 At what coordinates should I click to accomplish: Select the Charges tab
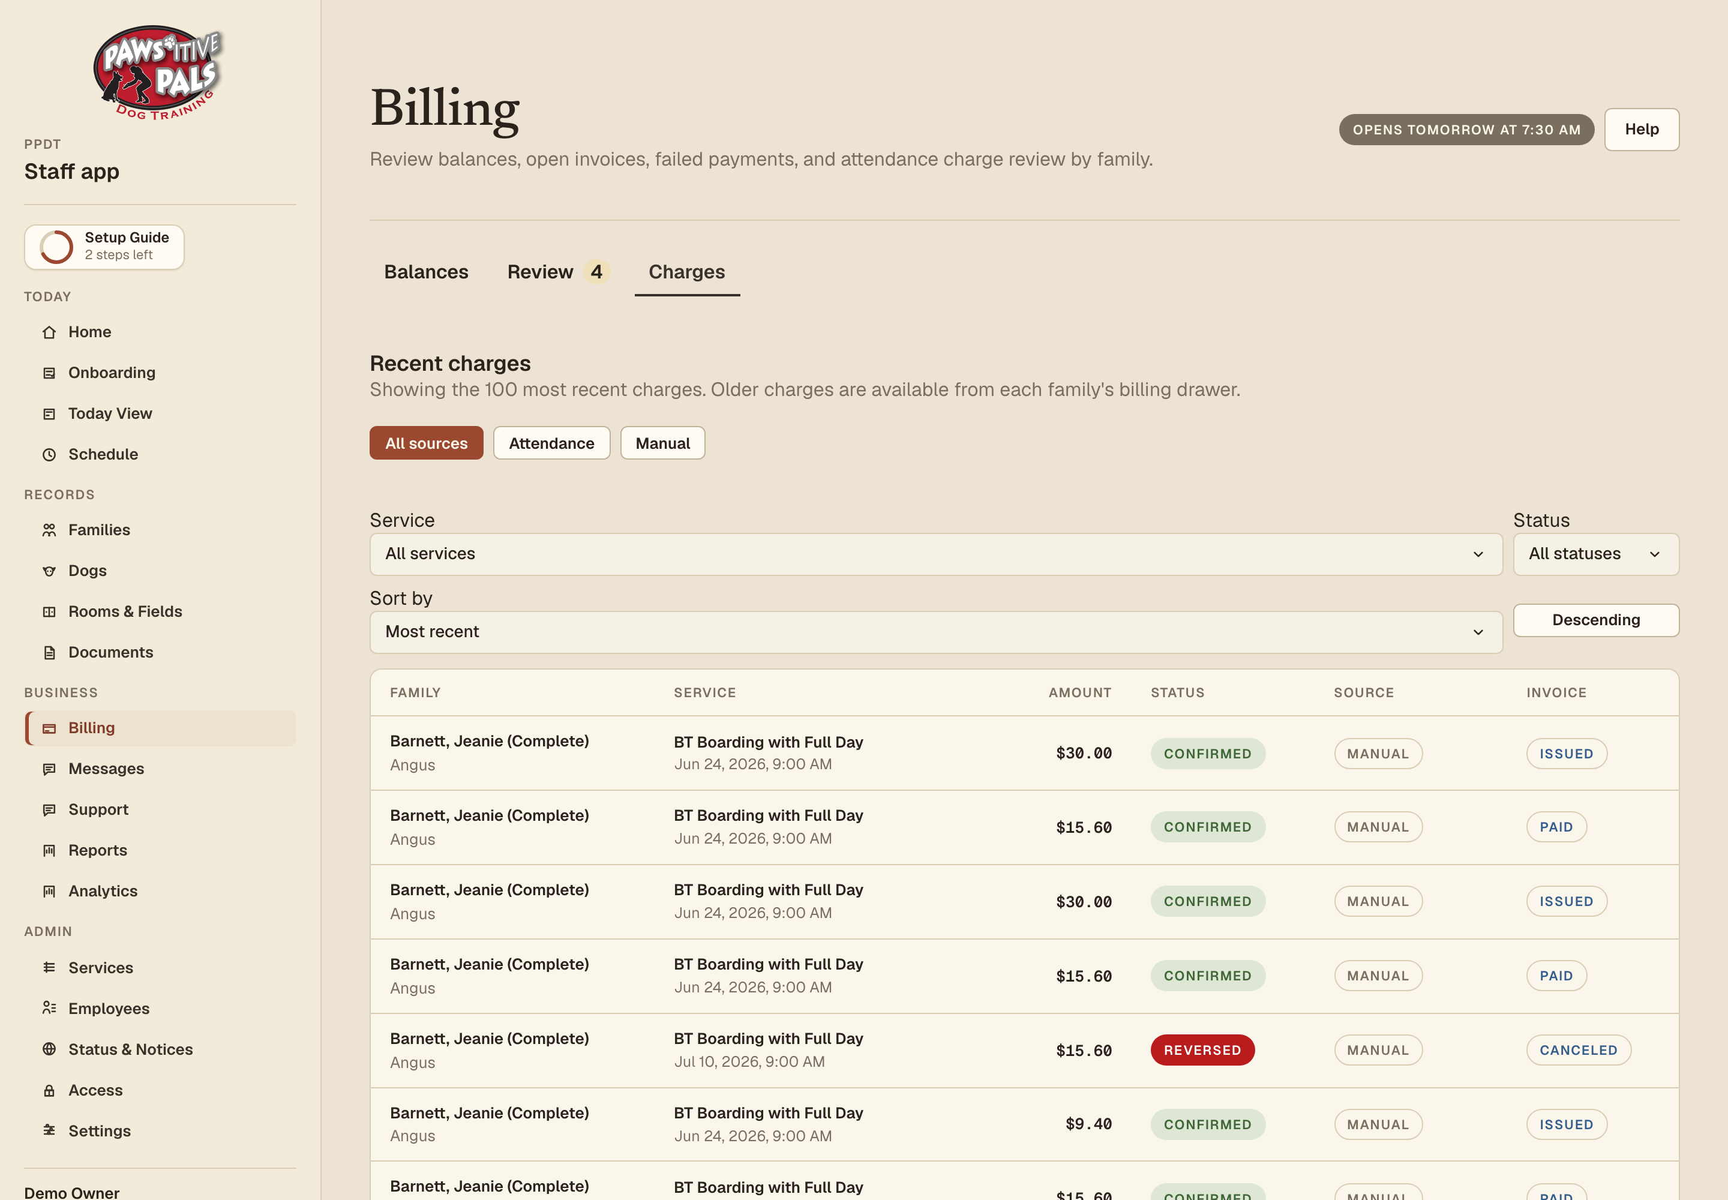tap(686, 271)
